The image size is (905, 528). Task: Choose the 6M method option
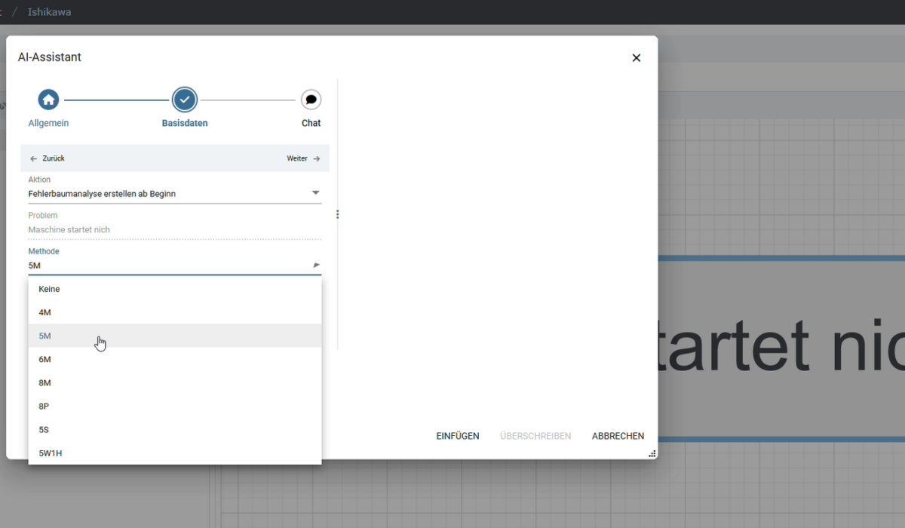(x=175, y=359)
